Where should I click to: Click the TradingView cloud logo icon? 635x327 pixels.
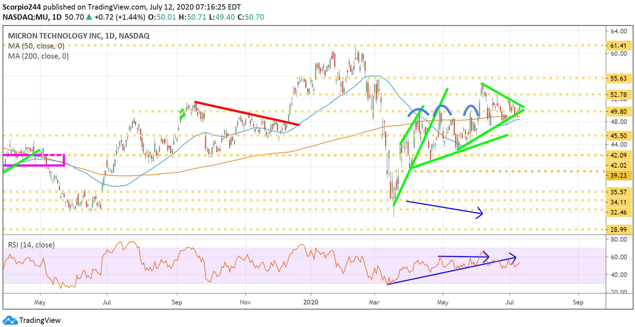coord(10,320)
